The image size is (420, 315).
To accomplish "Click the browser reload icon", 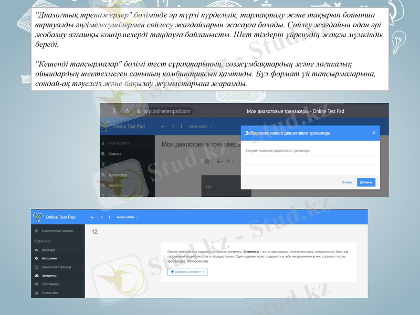I will (x=127, y=111).
